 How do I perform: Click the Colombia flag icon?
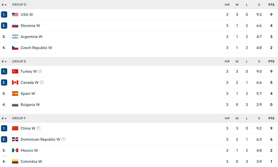[15, 161]
